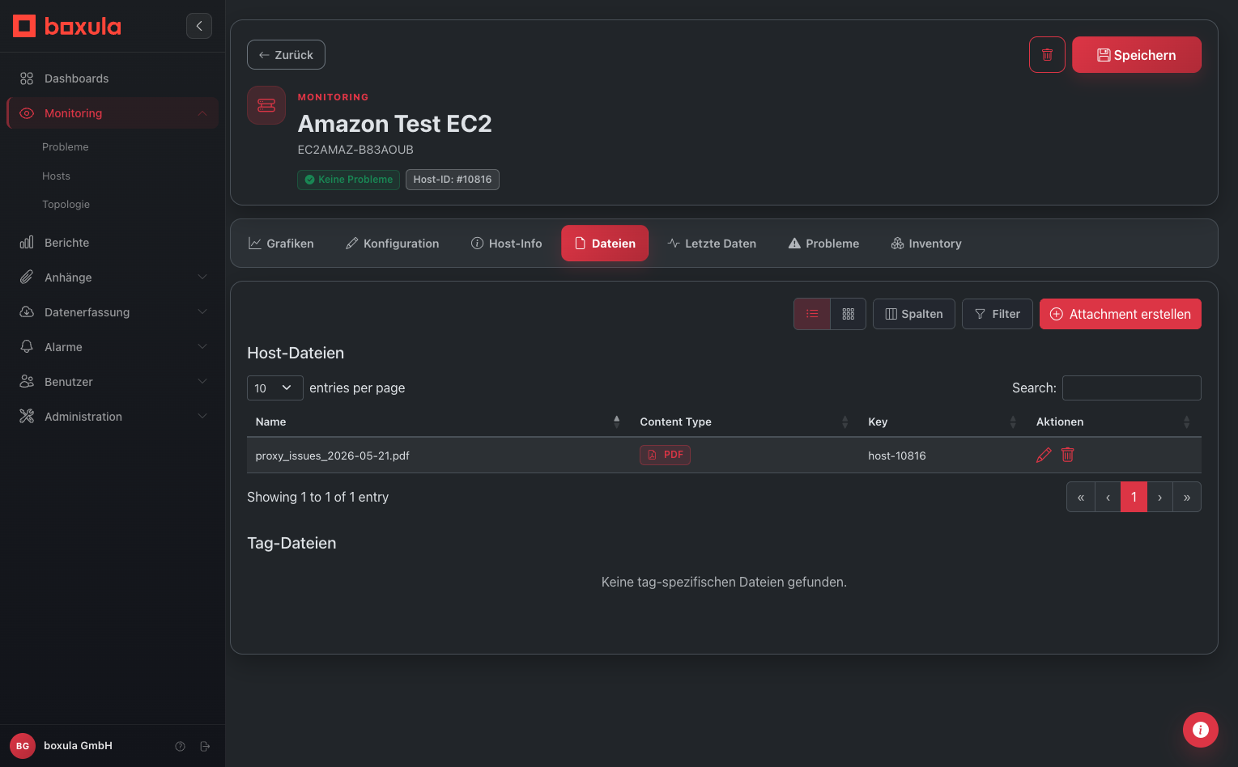Delete the proxy_issues PDF with the trash icon
Screen dimensions: 1238x767
[1068, 455]
